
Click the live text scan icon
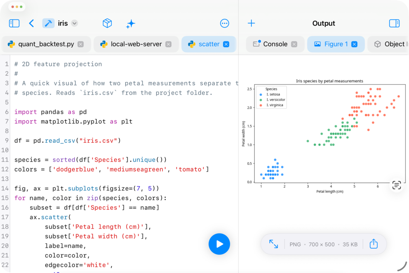coord(397,185)
